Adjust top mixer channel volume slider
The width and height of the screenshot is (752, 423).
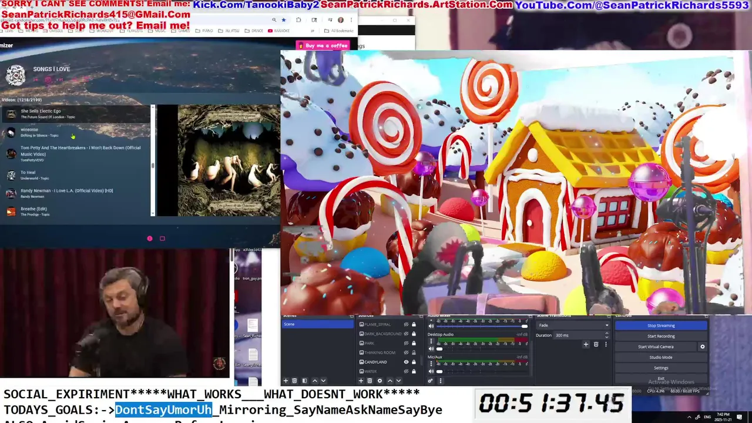524,327
